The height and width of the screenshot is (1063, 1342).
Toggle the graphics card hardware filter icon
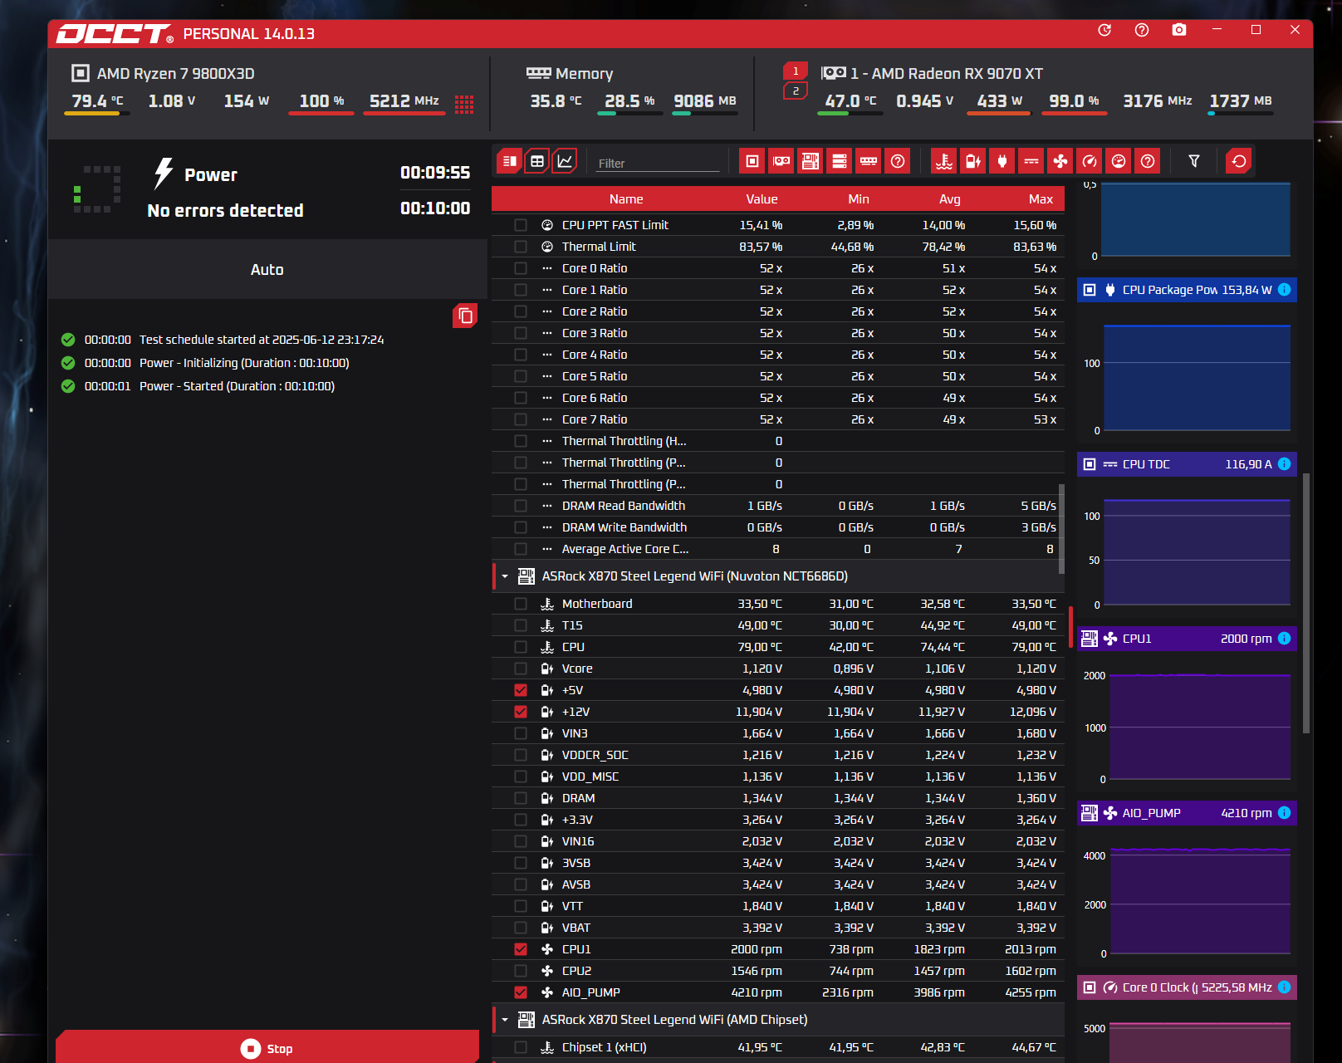pyautogui.click(x=781, y=161)
